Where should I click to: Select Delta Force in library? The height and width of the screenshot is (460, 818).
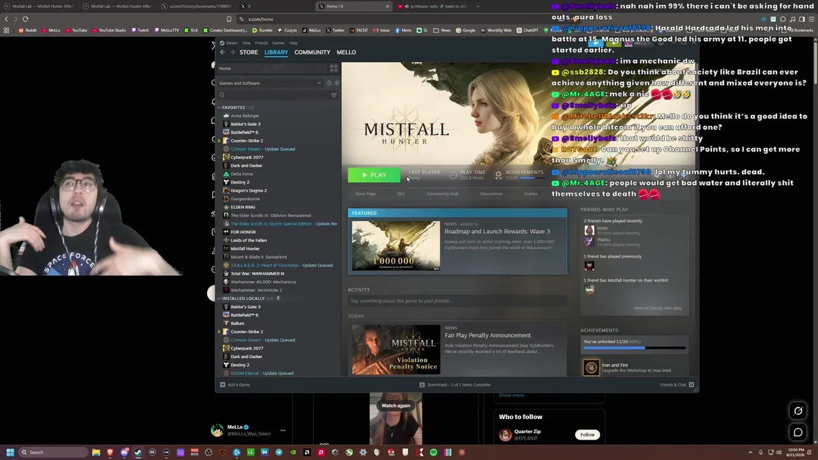(242, 174)
